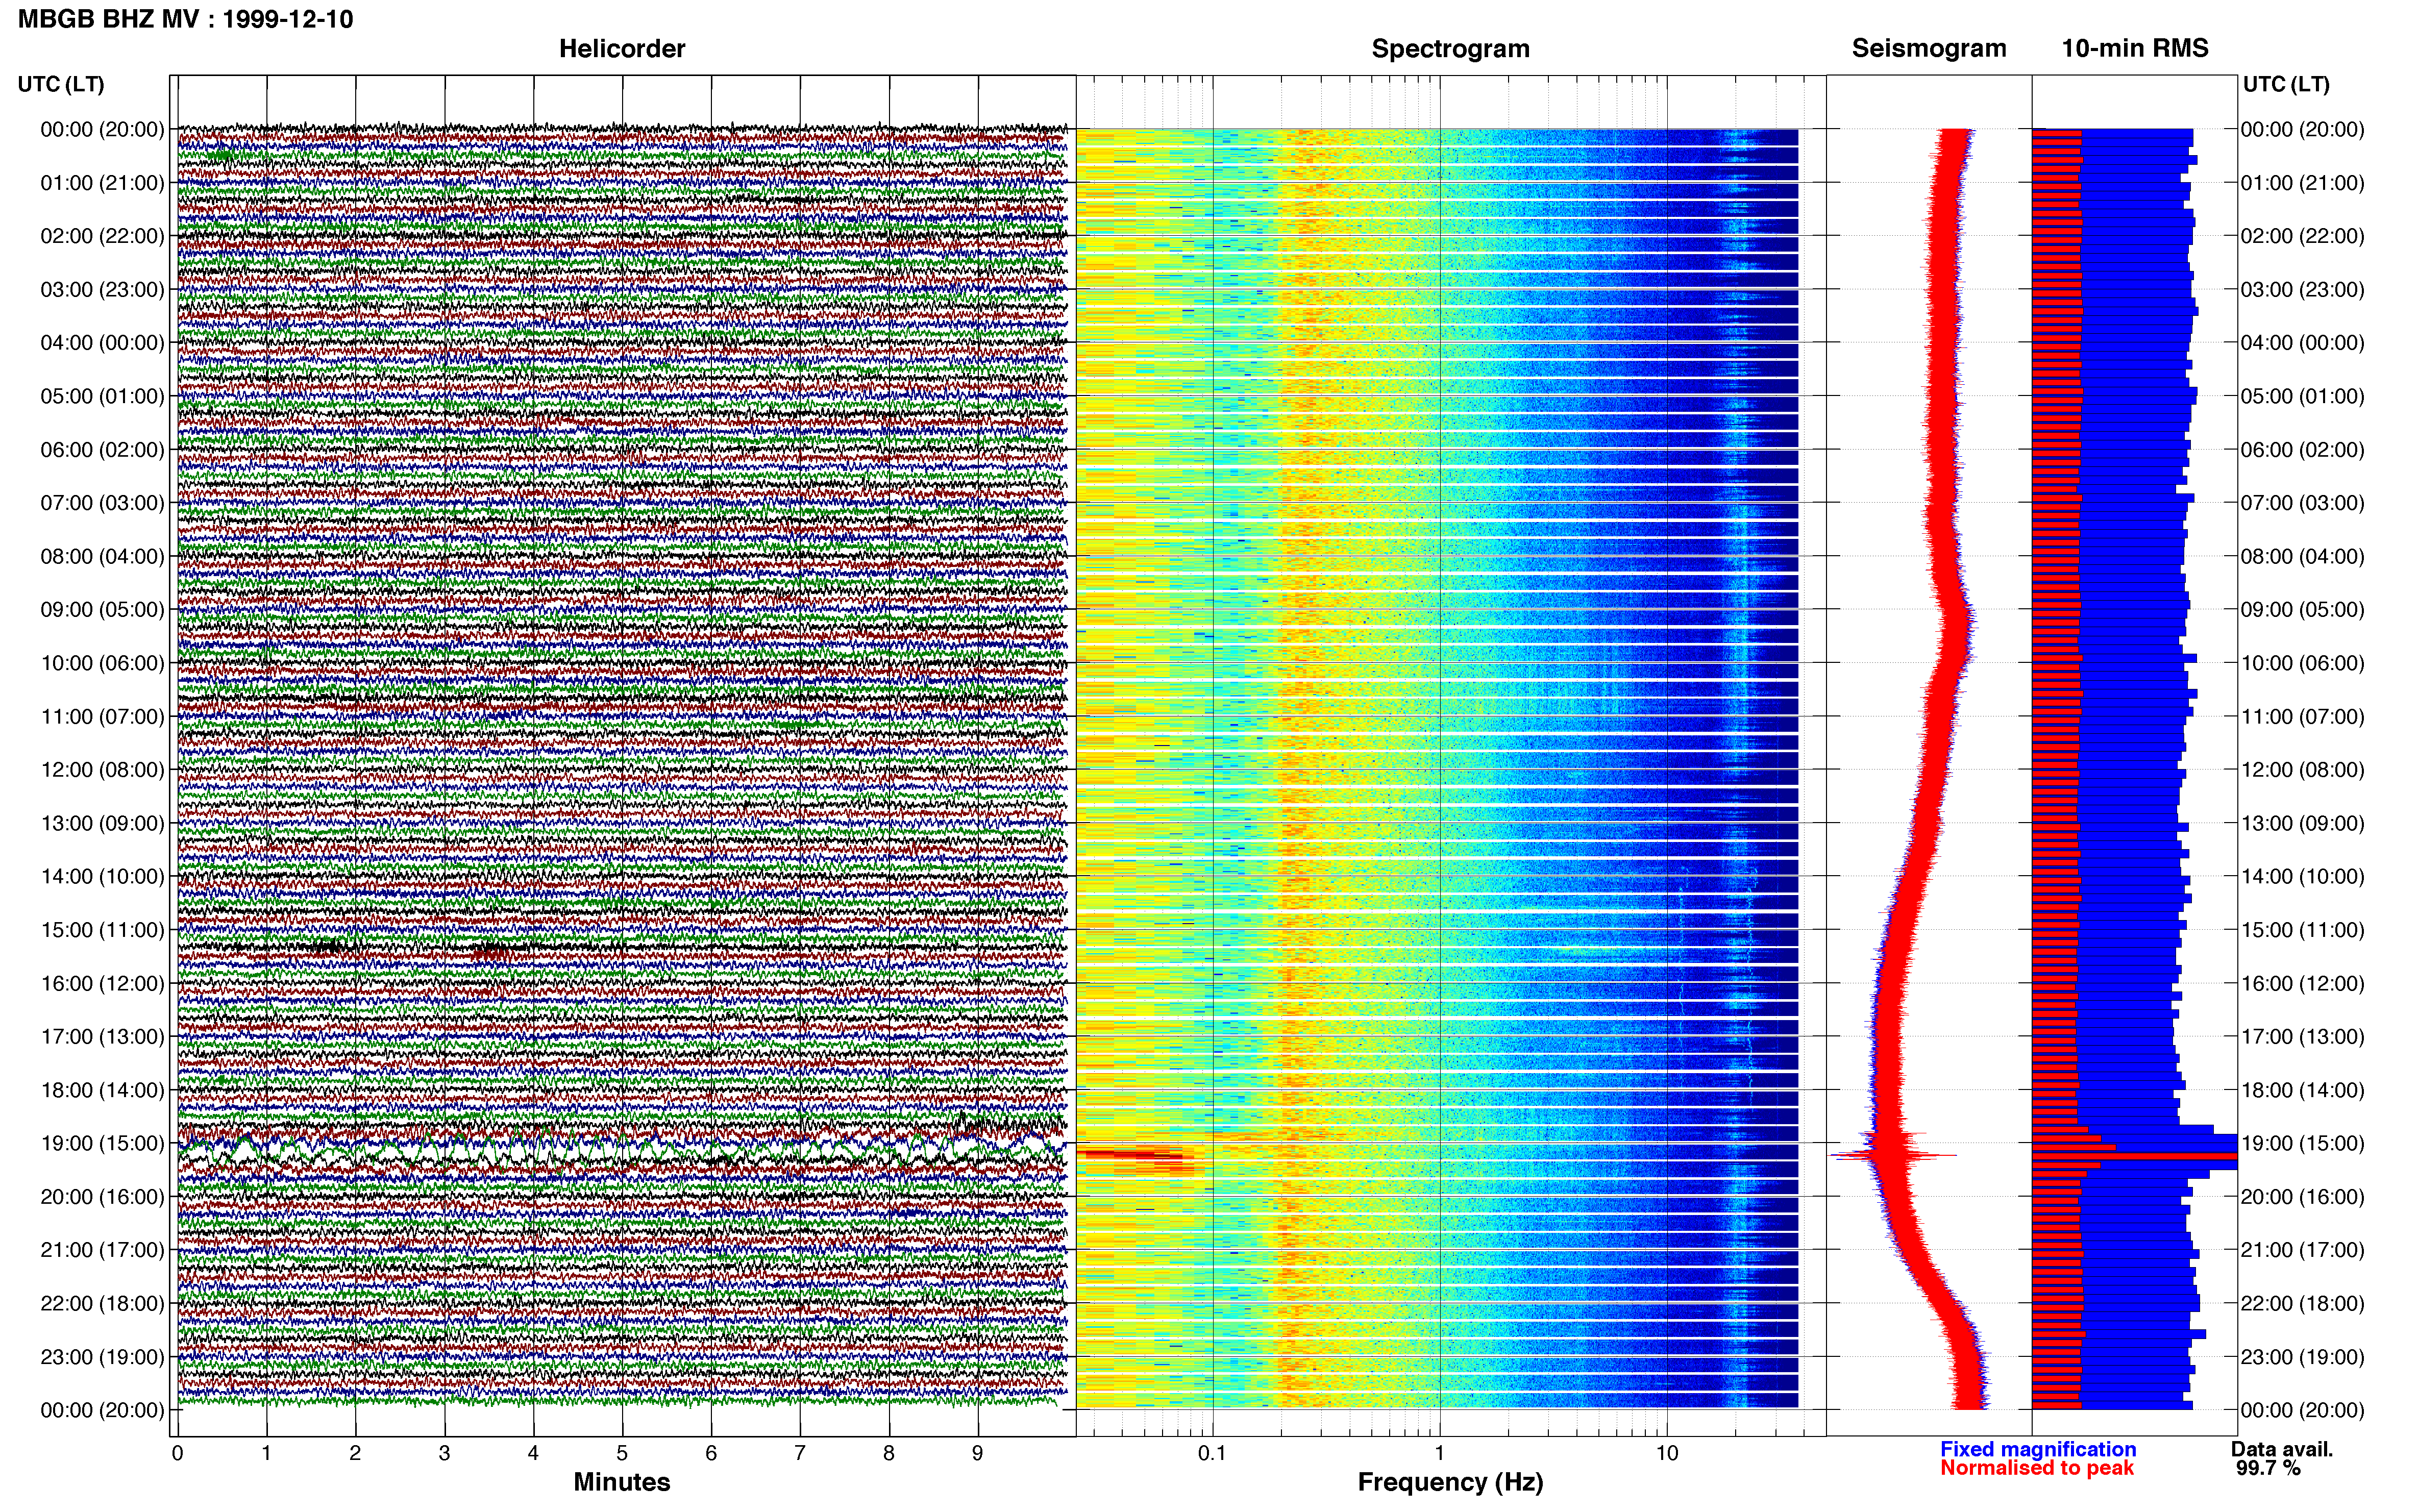This screenshot has height=1512, width=2419.
Task: Click the 'Minutes' x-axis label
Action: pyautogui.click(x=622, y=1482)
